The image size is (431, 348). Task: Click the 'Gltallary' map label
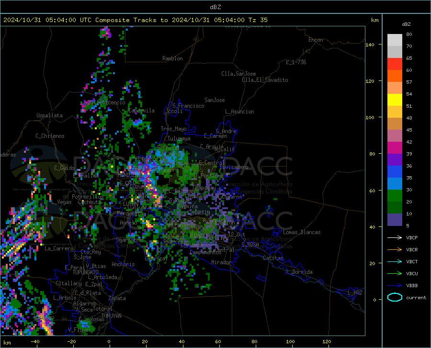pyautogui.click(x=68, y=283)
